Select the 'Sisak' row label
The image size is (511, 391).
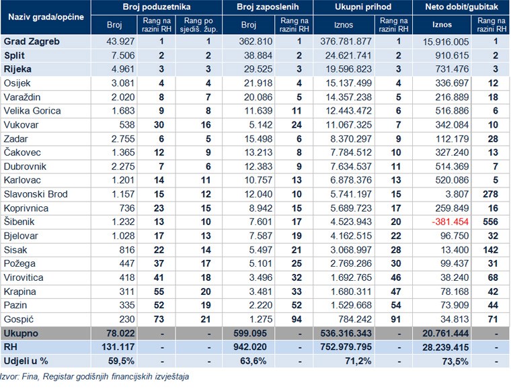15,250
